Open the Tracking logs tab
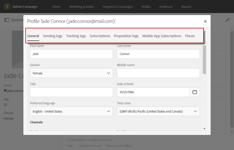 click(x=76, y=36)
